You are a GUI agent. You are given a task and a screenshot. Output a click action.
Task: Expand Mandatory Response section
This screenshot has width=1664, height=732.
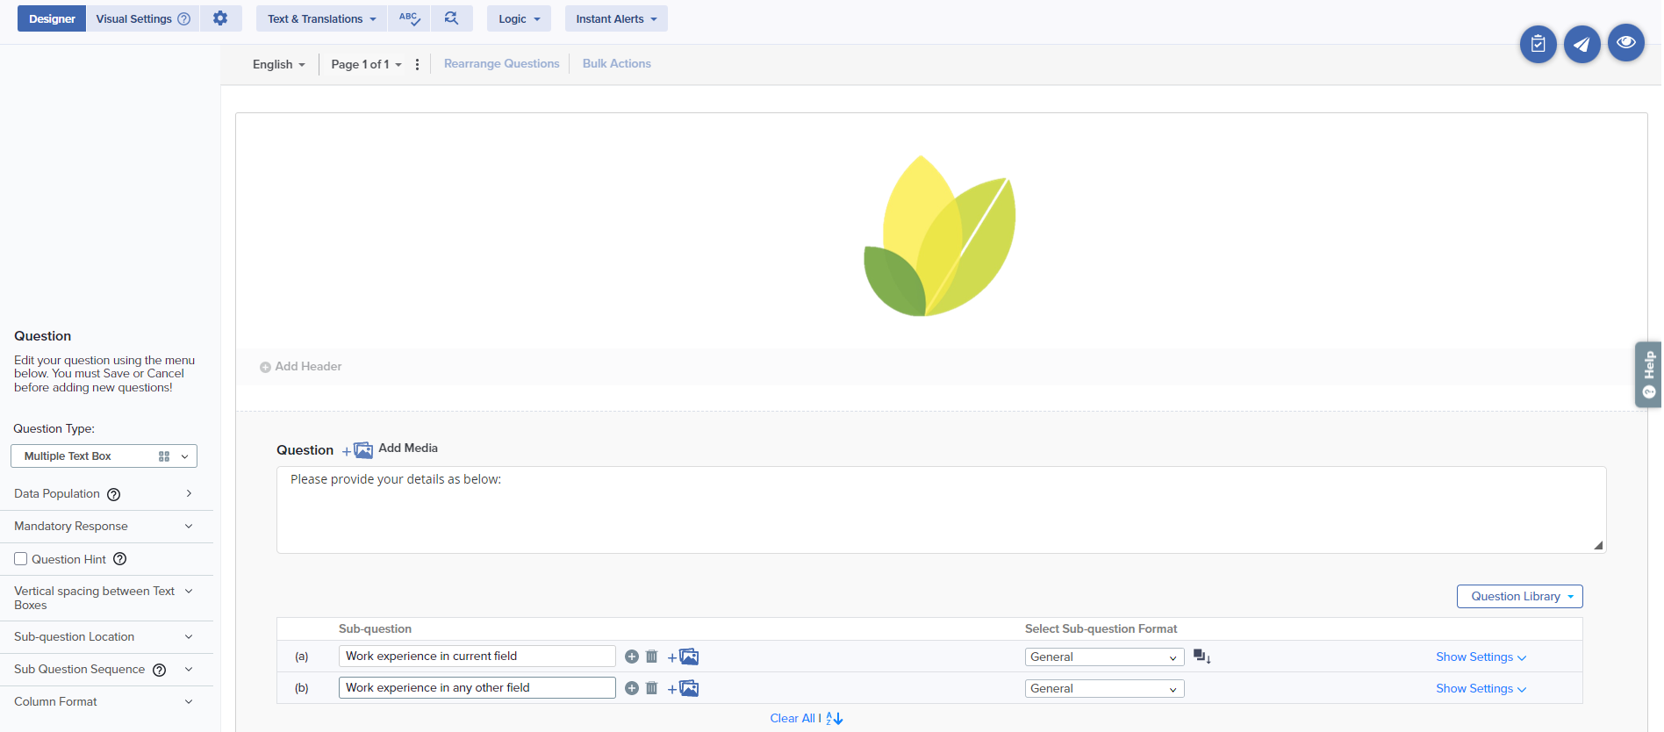click(x=104, y=527)
